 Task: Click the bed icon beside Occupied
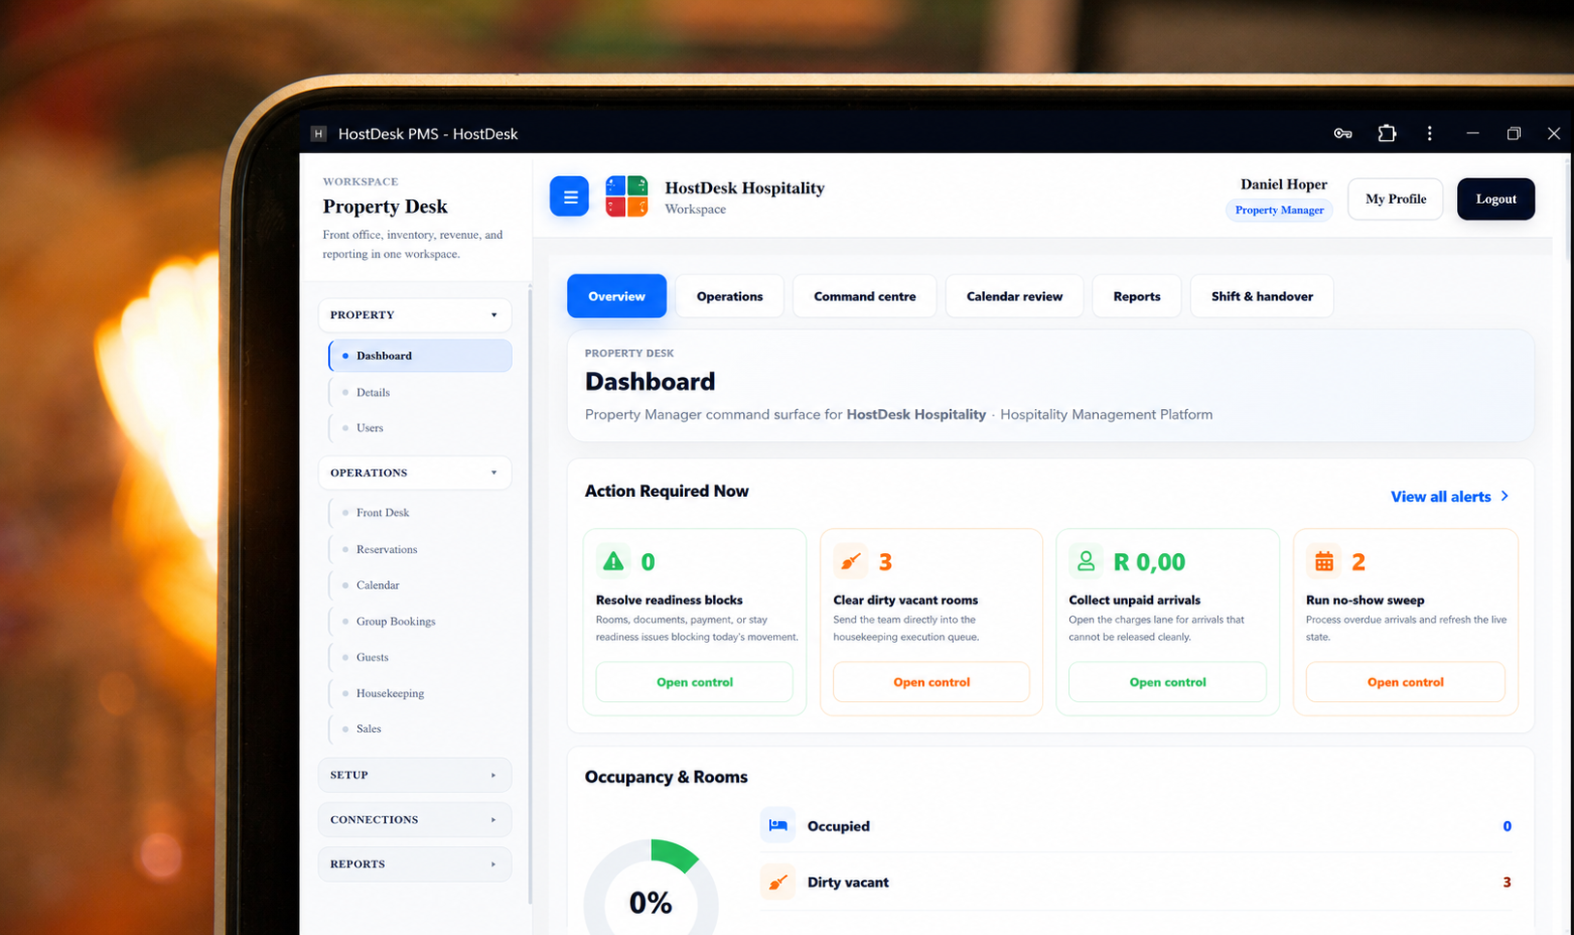pyautogui.click(x=778, y=826)
